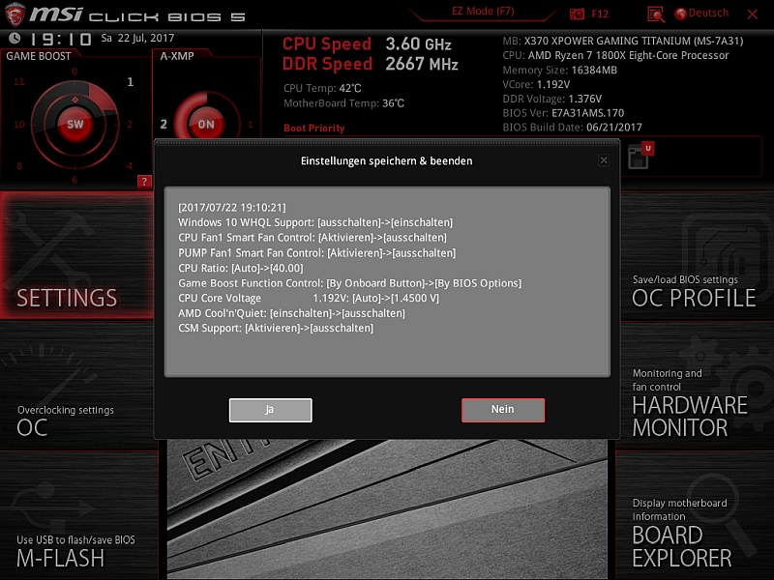Select the AMD Cool'n'Quiet change line
The height and width of the screenshot is (580, 774).
point(292,313)
